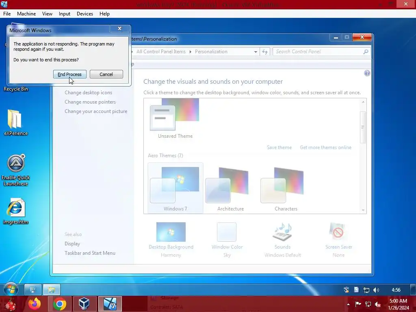Open the View menu
This screenshot has width=416, height=312.
(x=47, y=14)
